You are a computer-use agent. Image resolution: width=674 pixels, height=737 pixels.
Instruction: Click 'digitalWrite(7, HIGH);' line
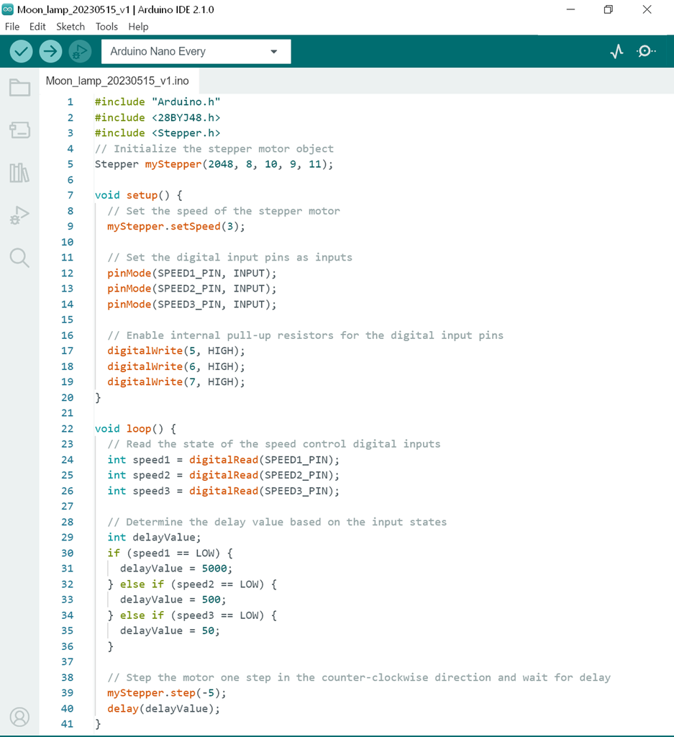point(176,381)
